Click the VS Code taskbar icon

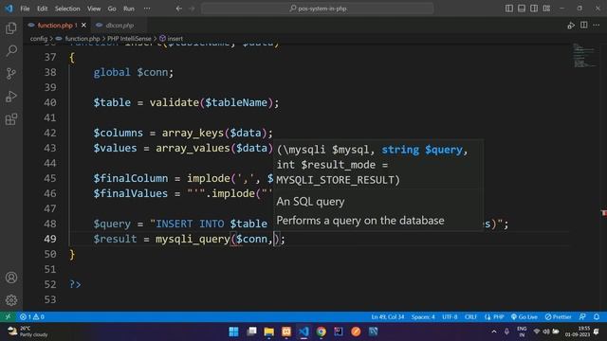(303, 332)
